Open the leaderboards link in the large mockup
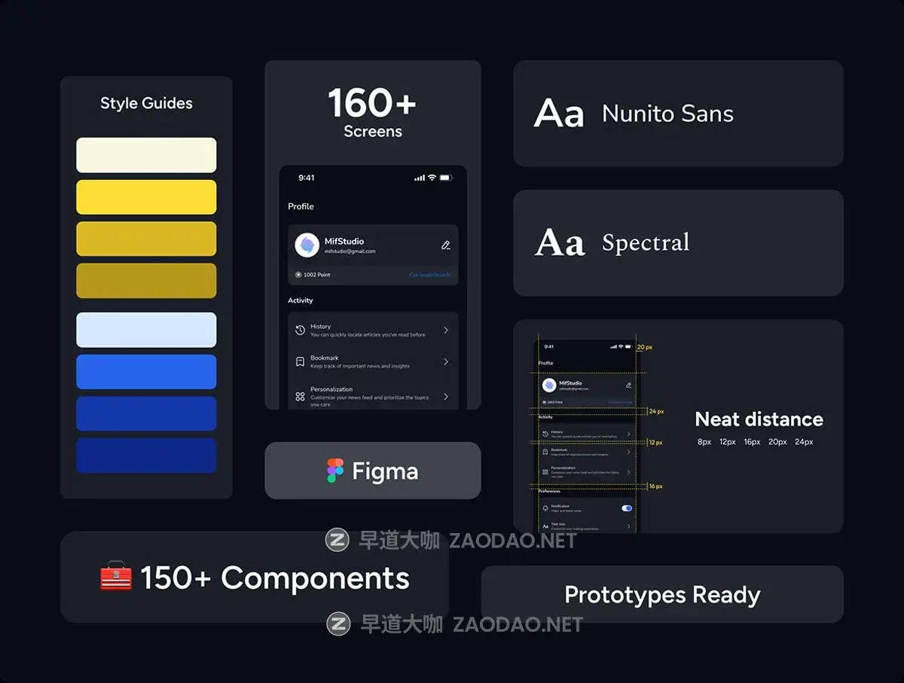This screenshot has width=904, height=683. (x=430, y=275)
